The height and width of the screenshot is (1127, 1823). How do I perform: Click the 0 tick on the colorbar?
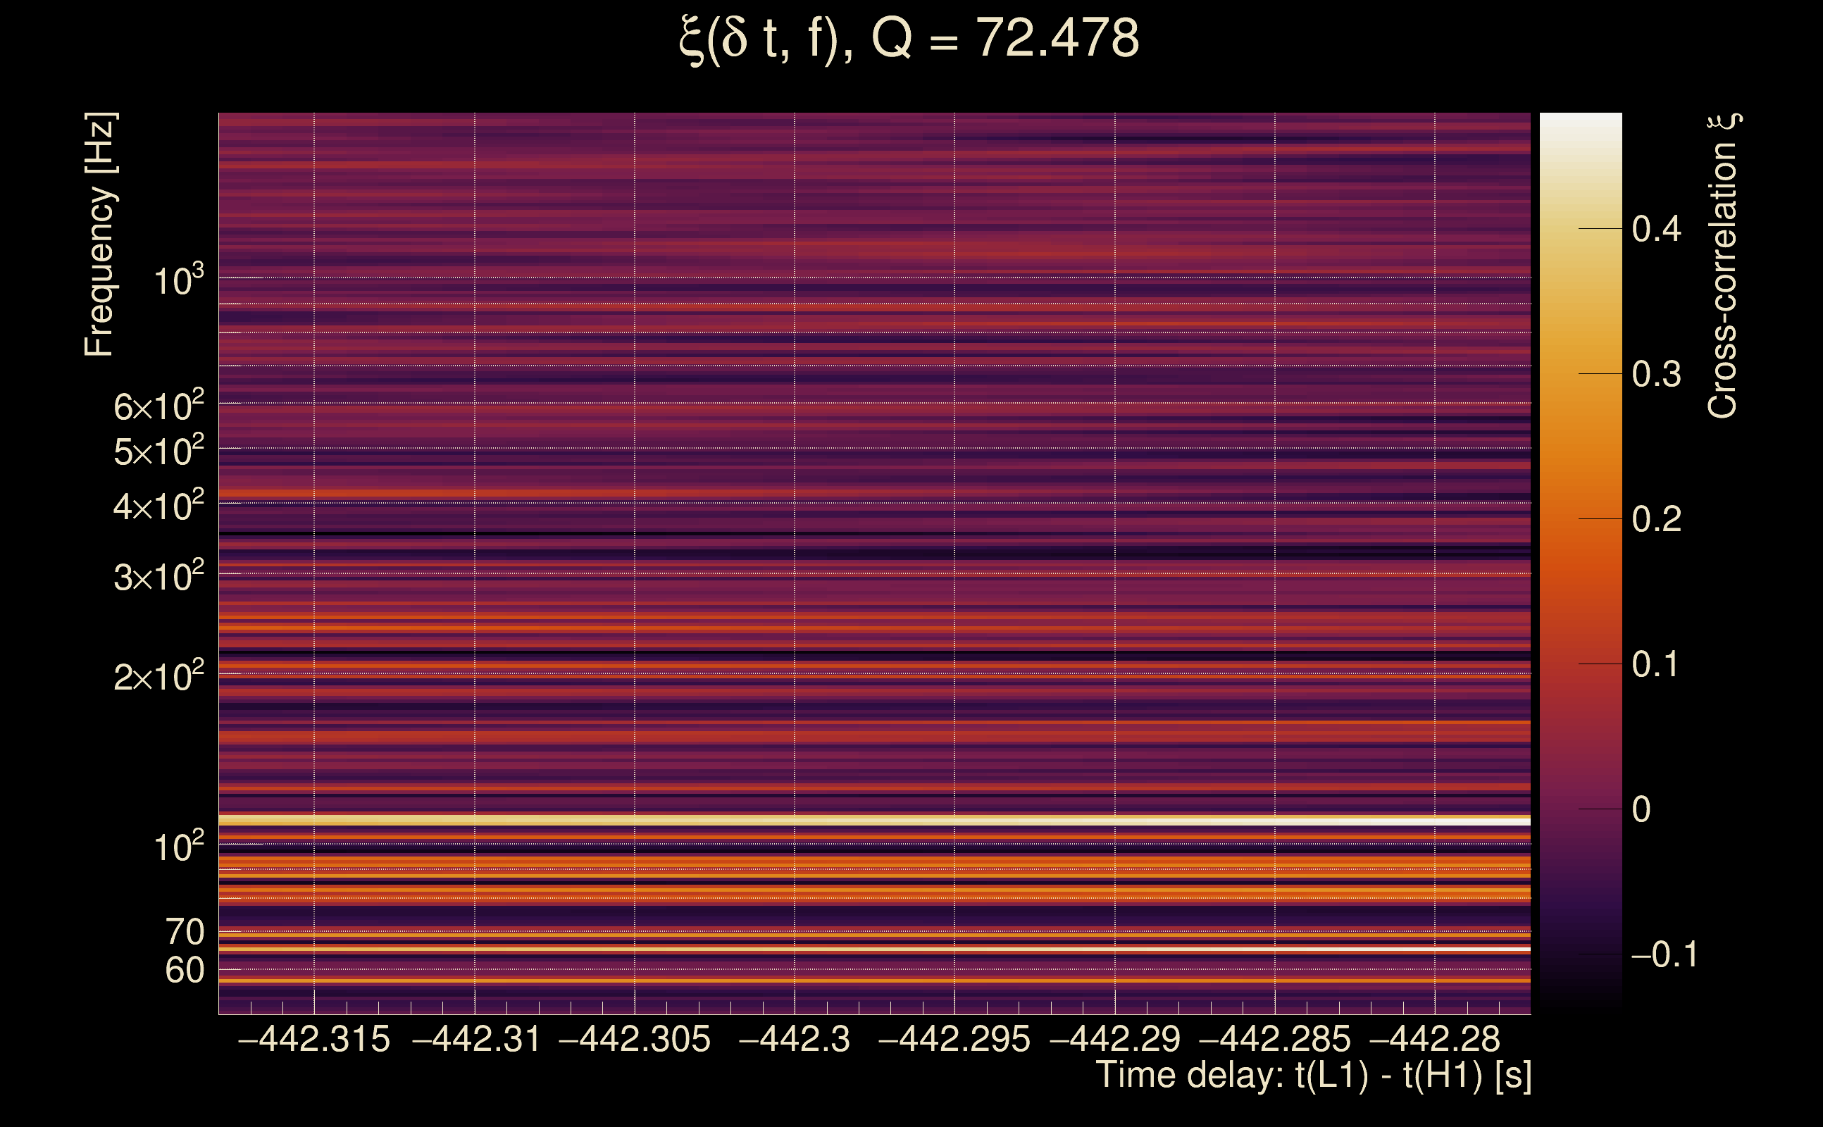(1641, 809)
